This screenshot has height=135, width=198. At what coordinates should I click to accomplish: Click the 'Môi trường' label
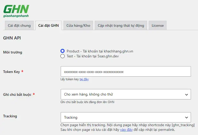pos(13,52)
